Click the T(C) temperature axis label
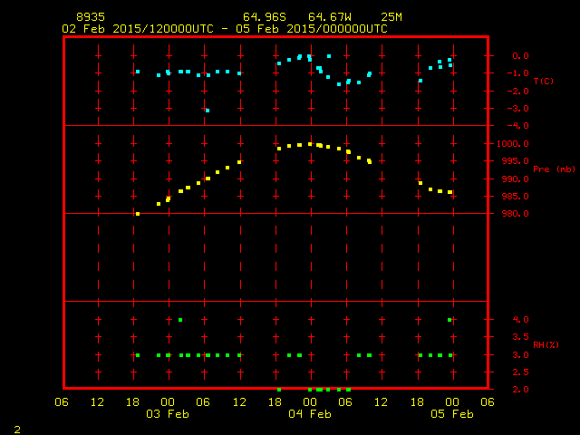The height and width of the screenshot is (435, 580). (543, 82)
